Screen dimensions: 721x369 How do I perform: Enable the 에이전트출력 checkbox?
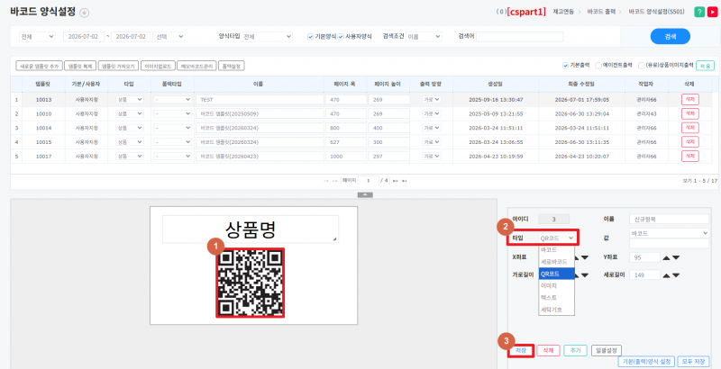(x=598, y=66)
